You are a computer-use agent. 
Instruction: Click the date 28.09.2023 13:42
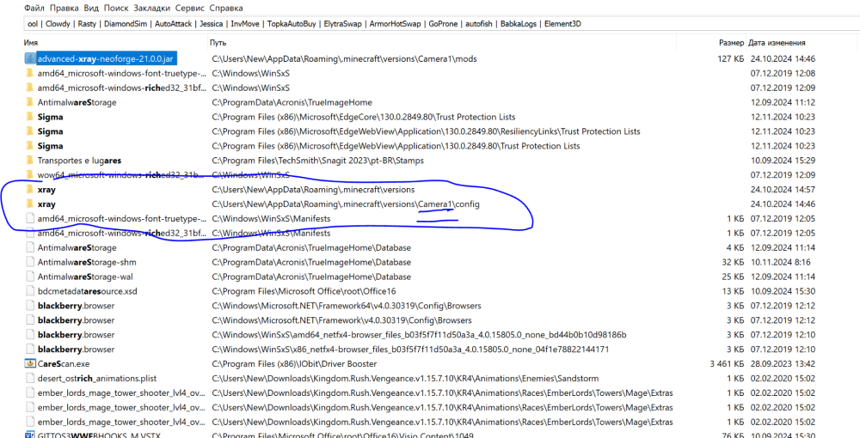click(783, 363)
